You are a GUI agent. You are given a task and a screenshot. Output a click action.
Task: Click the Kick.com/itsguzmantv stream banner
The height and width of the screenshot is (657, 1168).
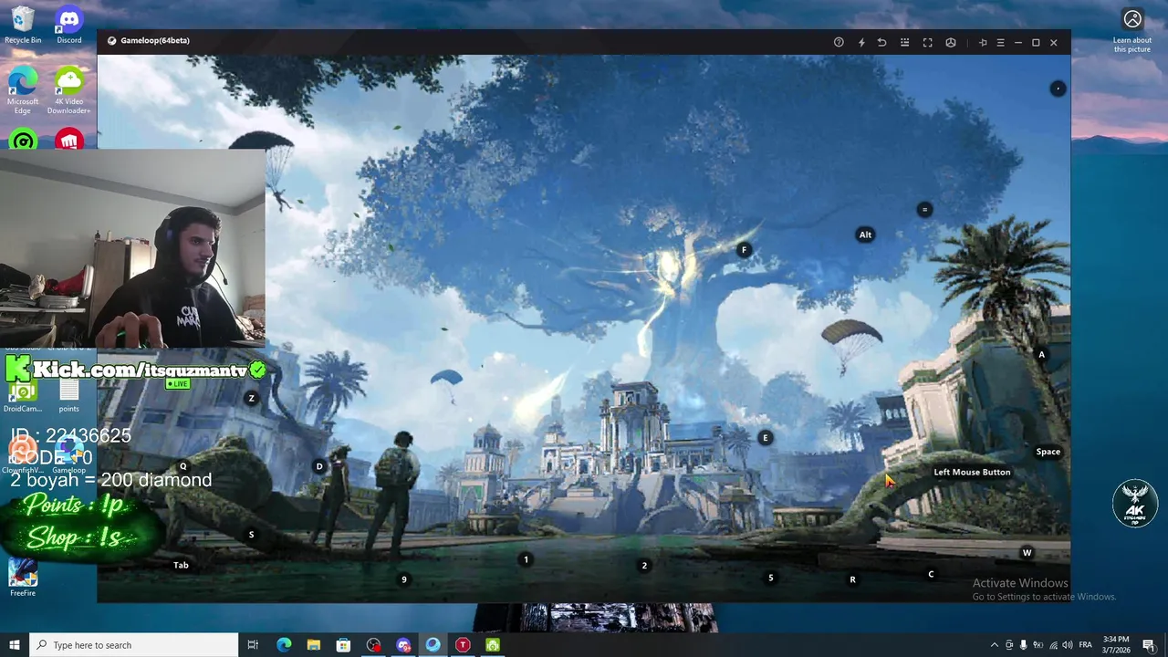(136, 370)
